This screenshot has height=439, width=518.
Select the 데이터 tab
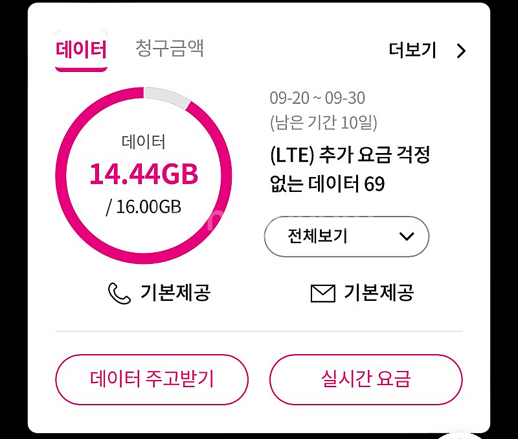pos(82,48)
